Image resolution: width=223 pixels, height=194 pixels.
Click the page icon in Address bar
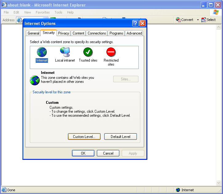point(19,20)
